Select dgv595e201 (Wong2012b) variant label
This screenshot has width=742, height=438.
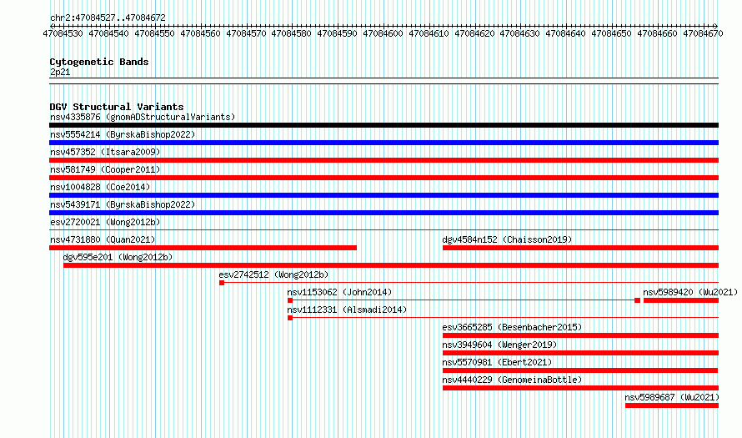click(118, 257)
